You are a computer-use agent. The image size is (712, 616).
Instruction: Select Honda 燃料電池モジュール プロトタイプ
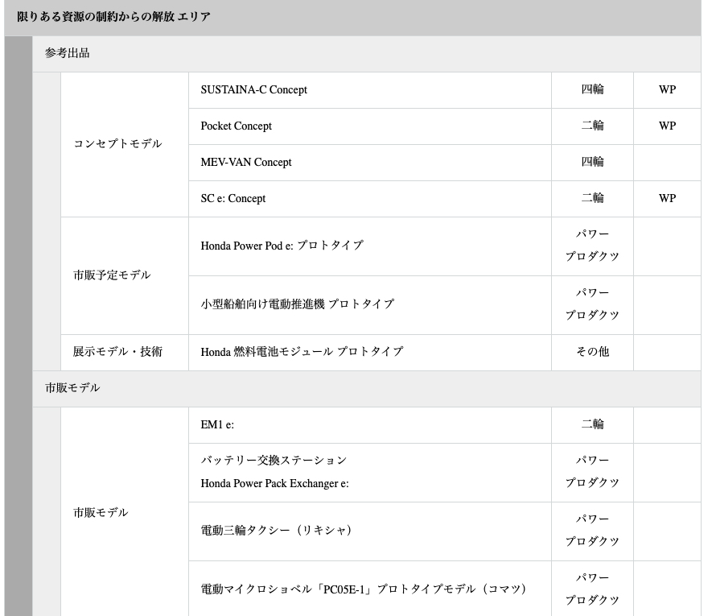(302, 352)
